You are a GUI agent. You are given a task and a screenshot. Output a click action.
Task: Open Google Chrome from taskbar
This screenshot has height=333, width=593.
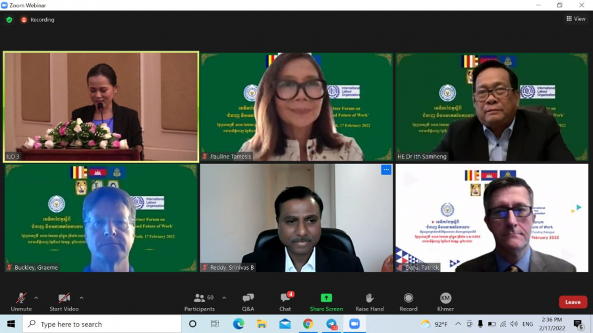click(308, 324)
